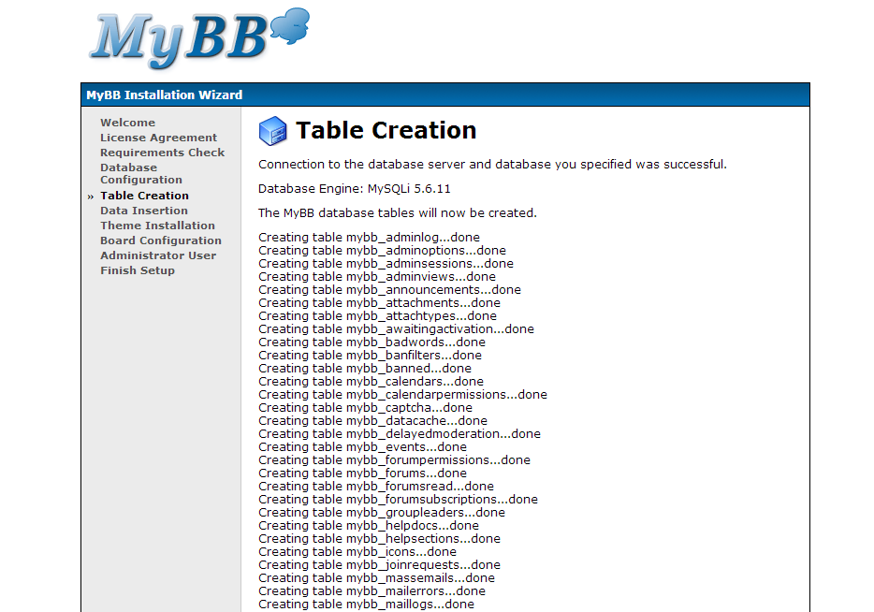Click the mybb_banfilters table line

[x=371, y=356]
